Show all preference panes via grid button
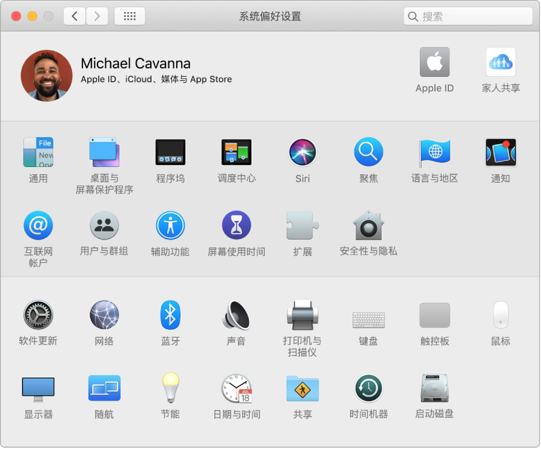The width and height of the screenshot is (541, 449). click(130, 16)
